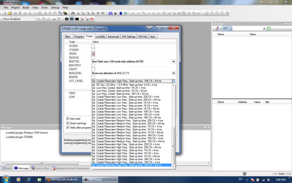
Task: Close the I/O View panel
Action: 290,24
